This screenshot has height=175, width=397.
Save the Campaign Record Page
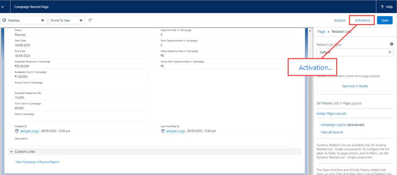click(x=385, y=20)
